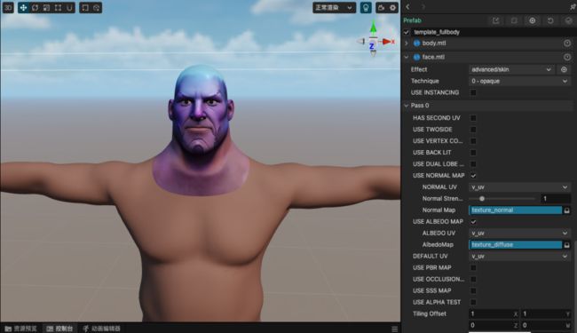577x333 pixels.
Task: Open the DEFAULT UV dropdown
Action: pos(519,256)
